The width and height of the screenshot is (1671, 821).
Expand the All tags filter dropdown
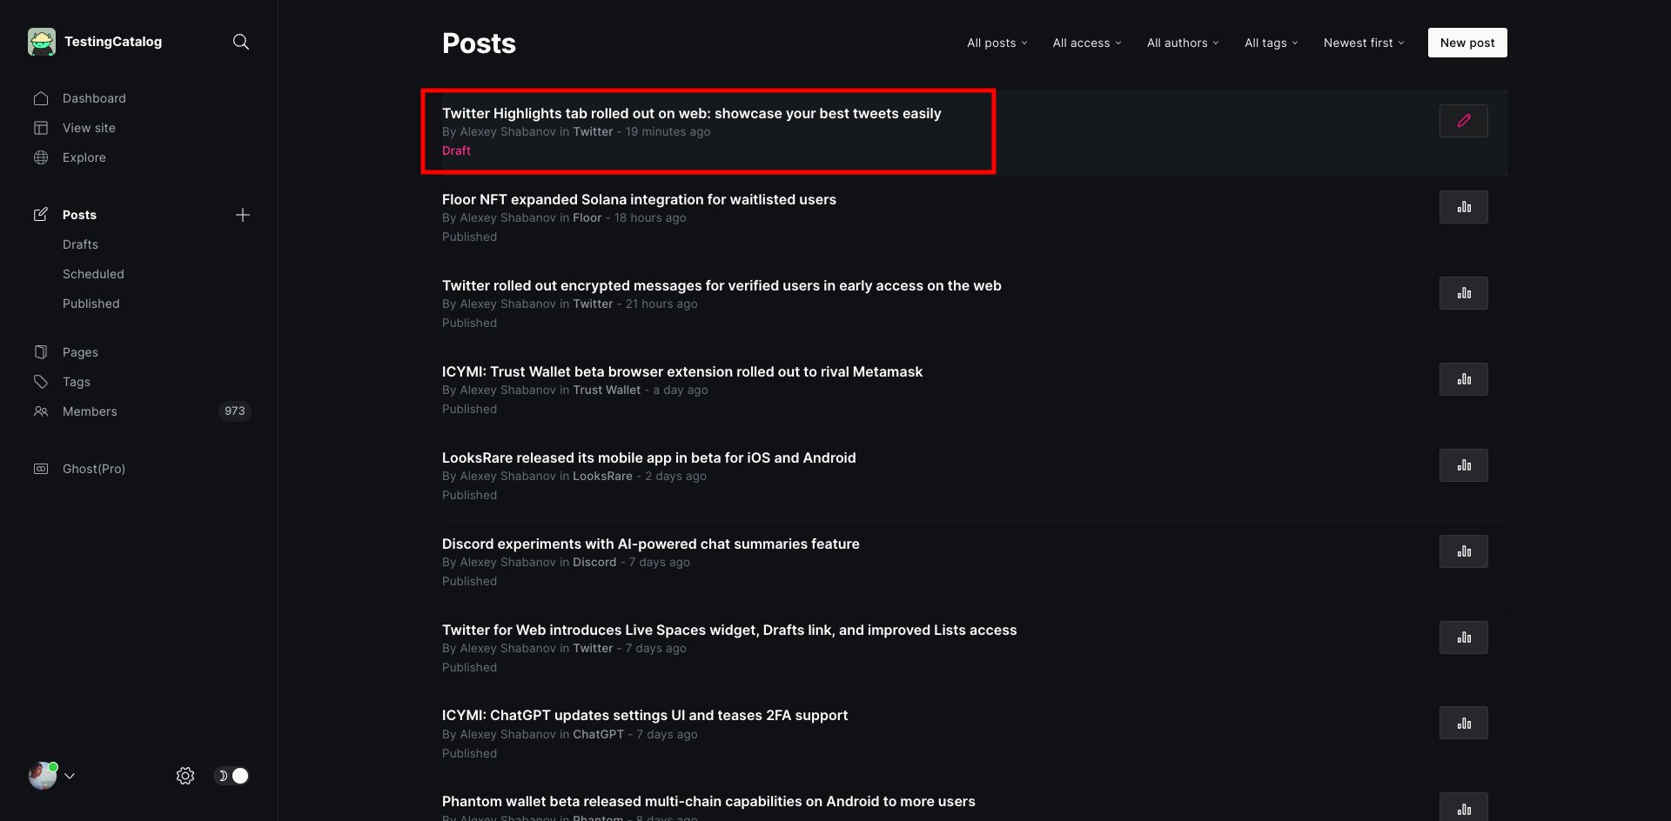[x=1271, y=43]
